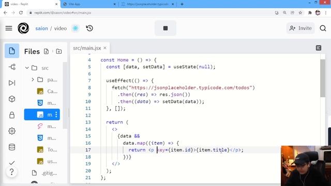
Task: Select the highlighted m. JS file
Action: [42, 115]
